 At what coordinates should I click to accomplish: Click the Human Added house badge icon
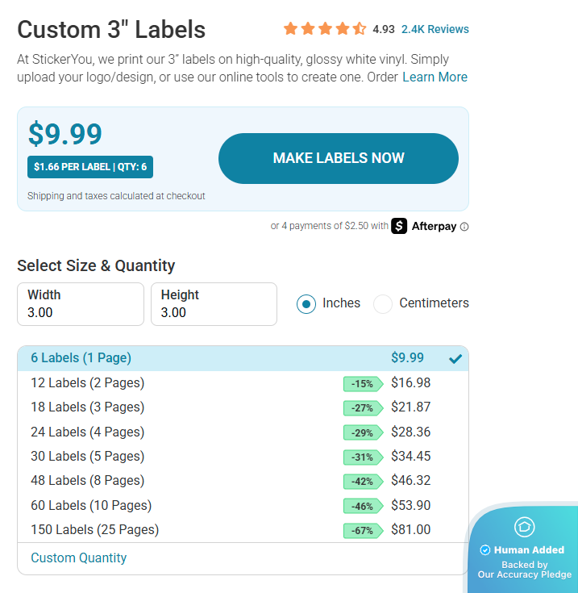(x=525, y=527)
